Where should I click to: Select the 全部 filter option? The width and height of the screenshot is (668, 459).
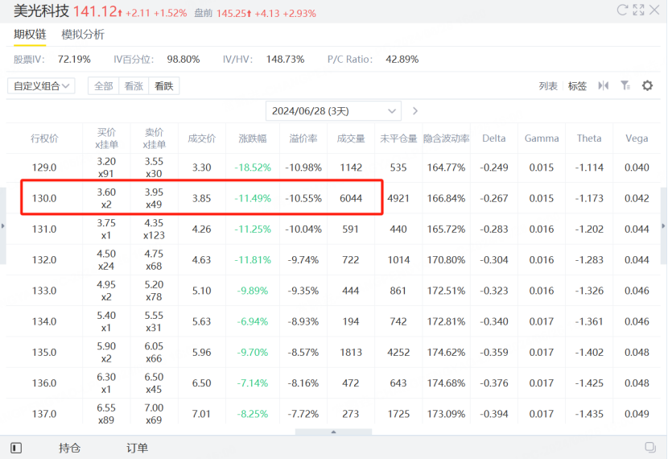point(104,86)
